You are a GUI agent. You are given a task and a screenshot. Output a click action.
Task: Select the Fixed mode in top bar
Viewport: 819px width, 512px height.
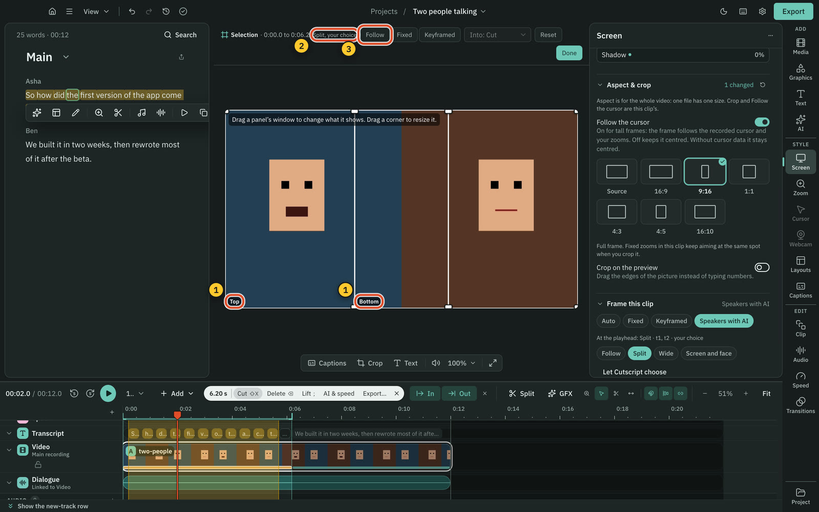click(x=404, y=35)
